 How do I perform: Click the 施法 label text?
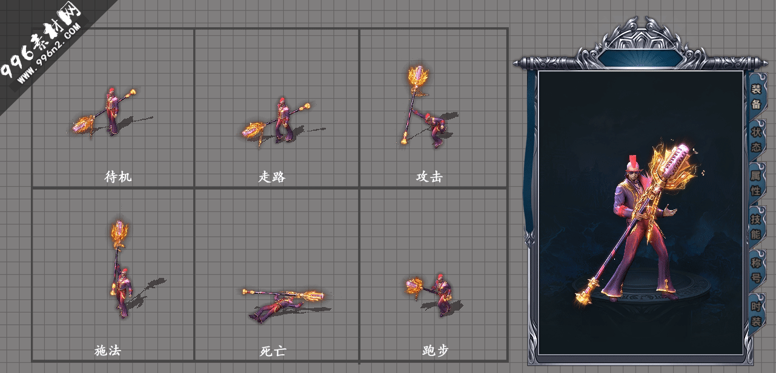pos(108,350)
